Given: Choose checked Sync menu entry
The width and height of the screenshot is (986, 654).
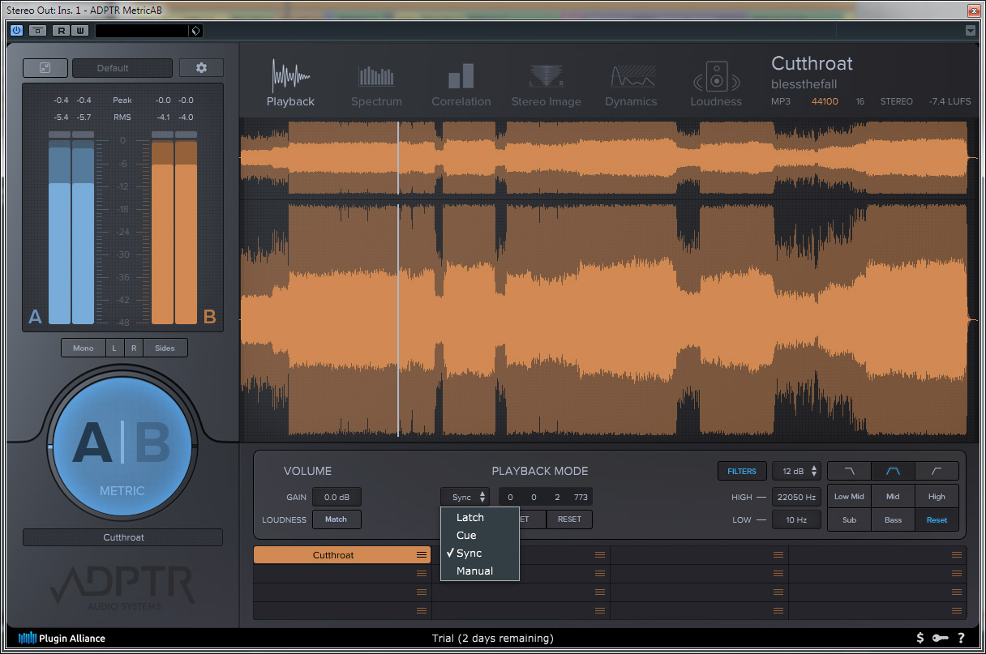Looking at the screenshot, I should (479, 553).
